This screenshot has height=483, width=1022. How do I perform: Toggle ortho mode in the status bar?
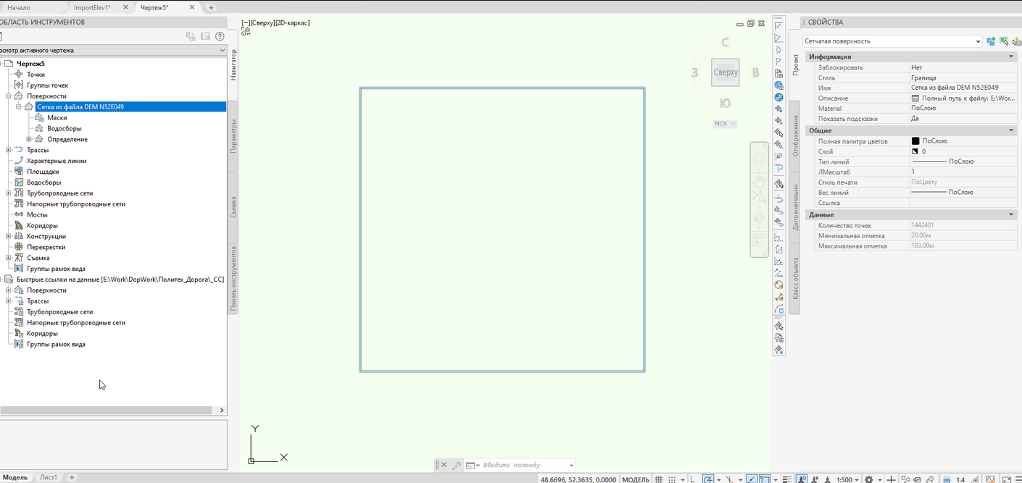coord(692,479)
